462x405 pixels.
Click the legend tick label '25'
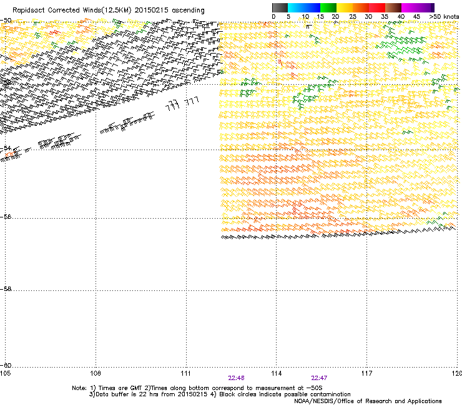(x=353, y=17)
